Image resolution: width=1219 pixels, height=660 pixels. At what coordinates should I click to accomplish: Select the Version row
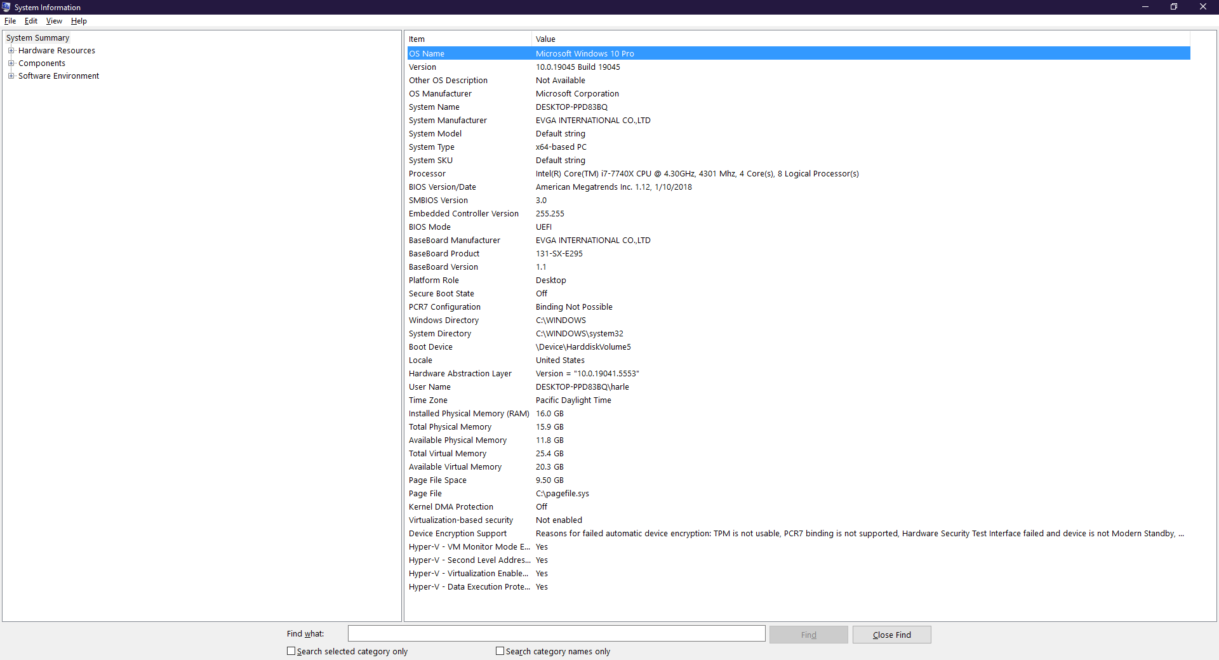point(799,67)
